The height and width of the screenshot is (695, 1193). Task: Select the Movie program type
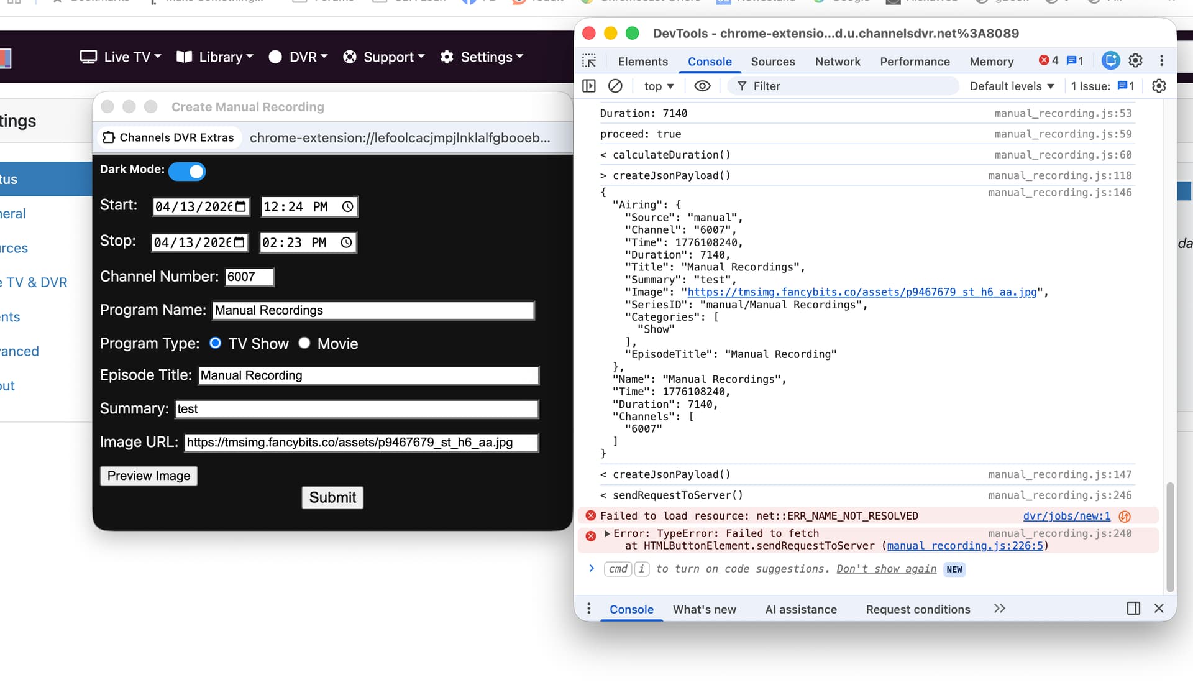tap(304, 343)
